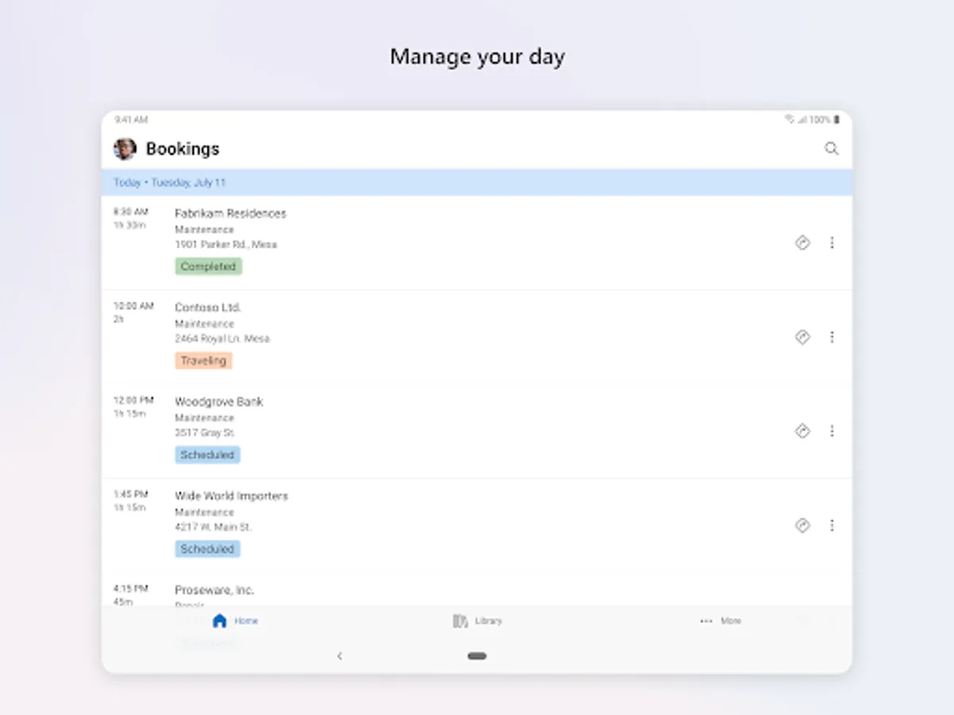
Task: Open the overflow menu for Wide World Importers
Action: click(832, 525)
